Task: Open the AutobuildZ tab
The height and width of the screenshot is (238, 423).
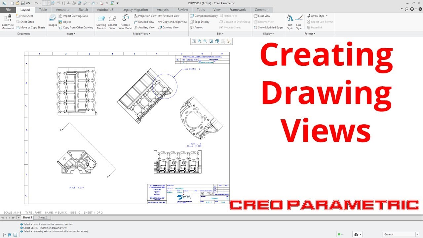Action: (105, 10)
